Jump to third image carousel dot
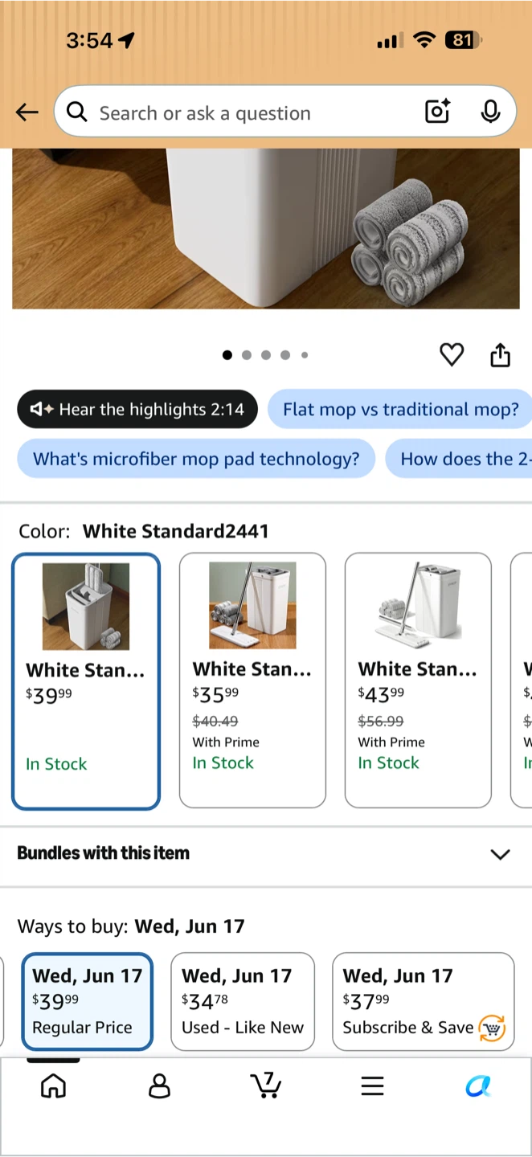Screen dimensions: 532x1157 (266, 355)
